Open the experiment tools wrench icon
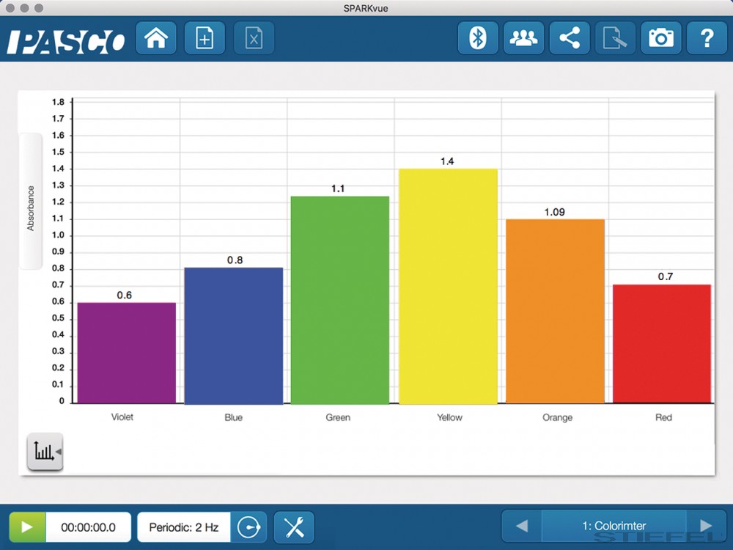Viewport: 733px width, 550px height. [294, 527]
